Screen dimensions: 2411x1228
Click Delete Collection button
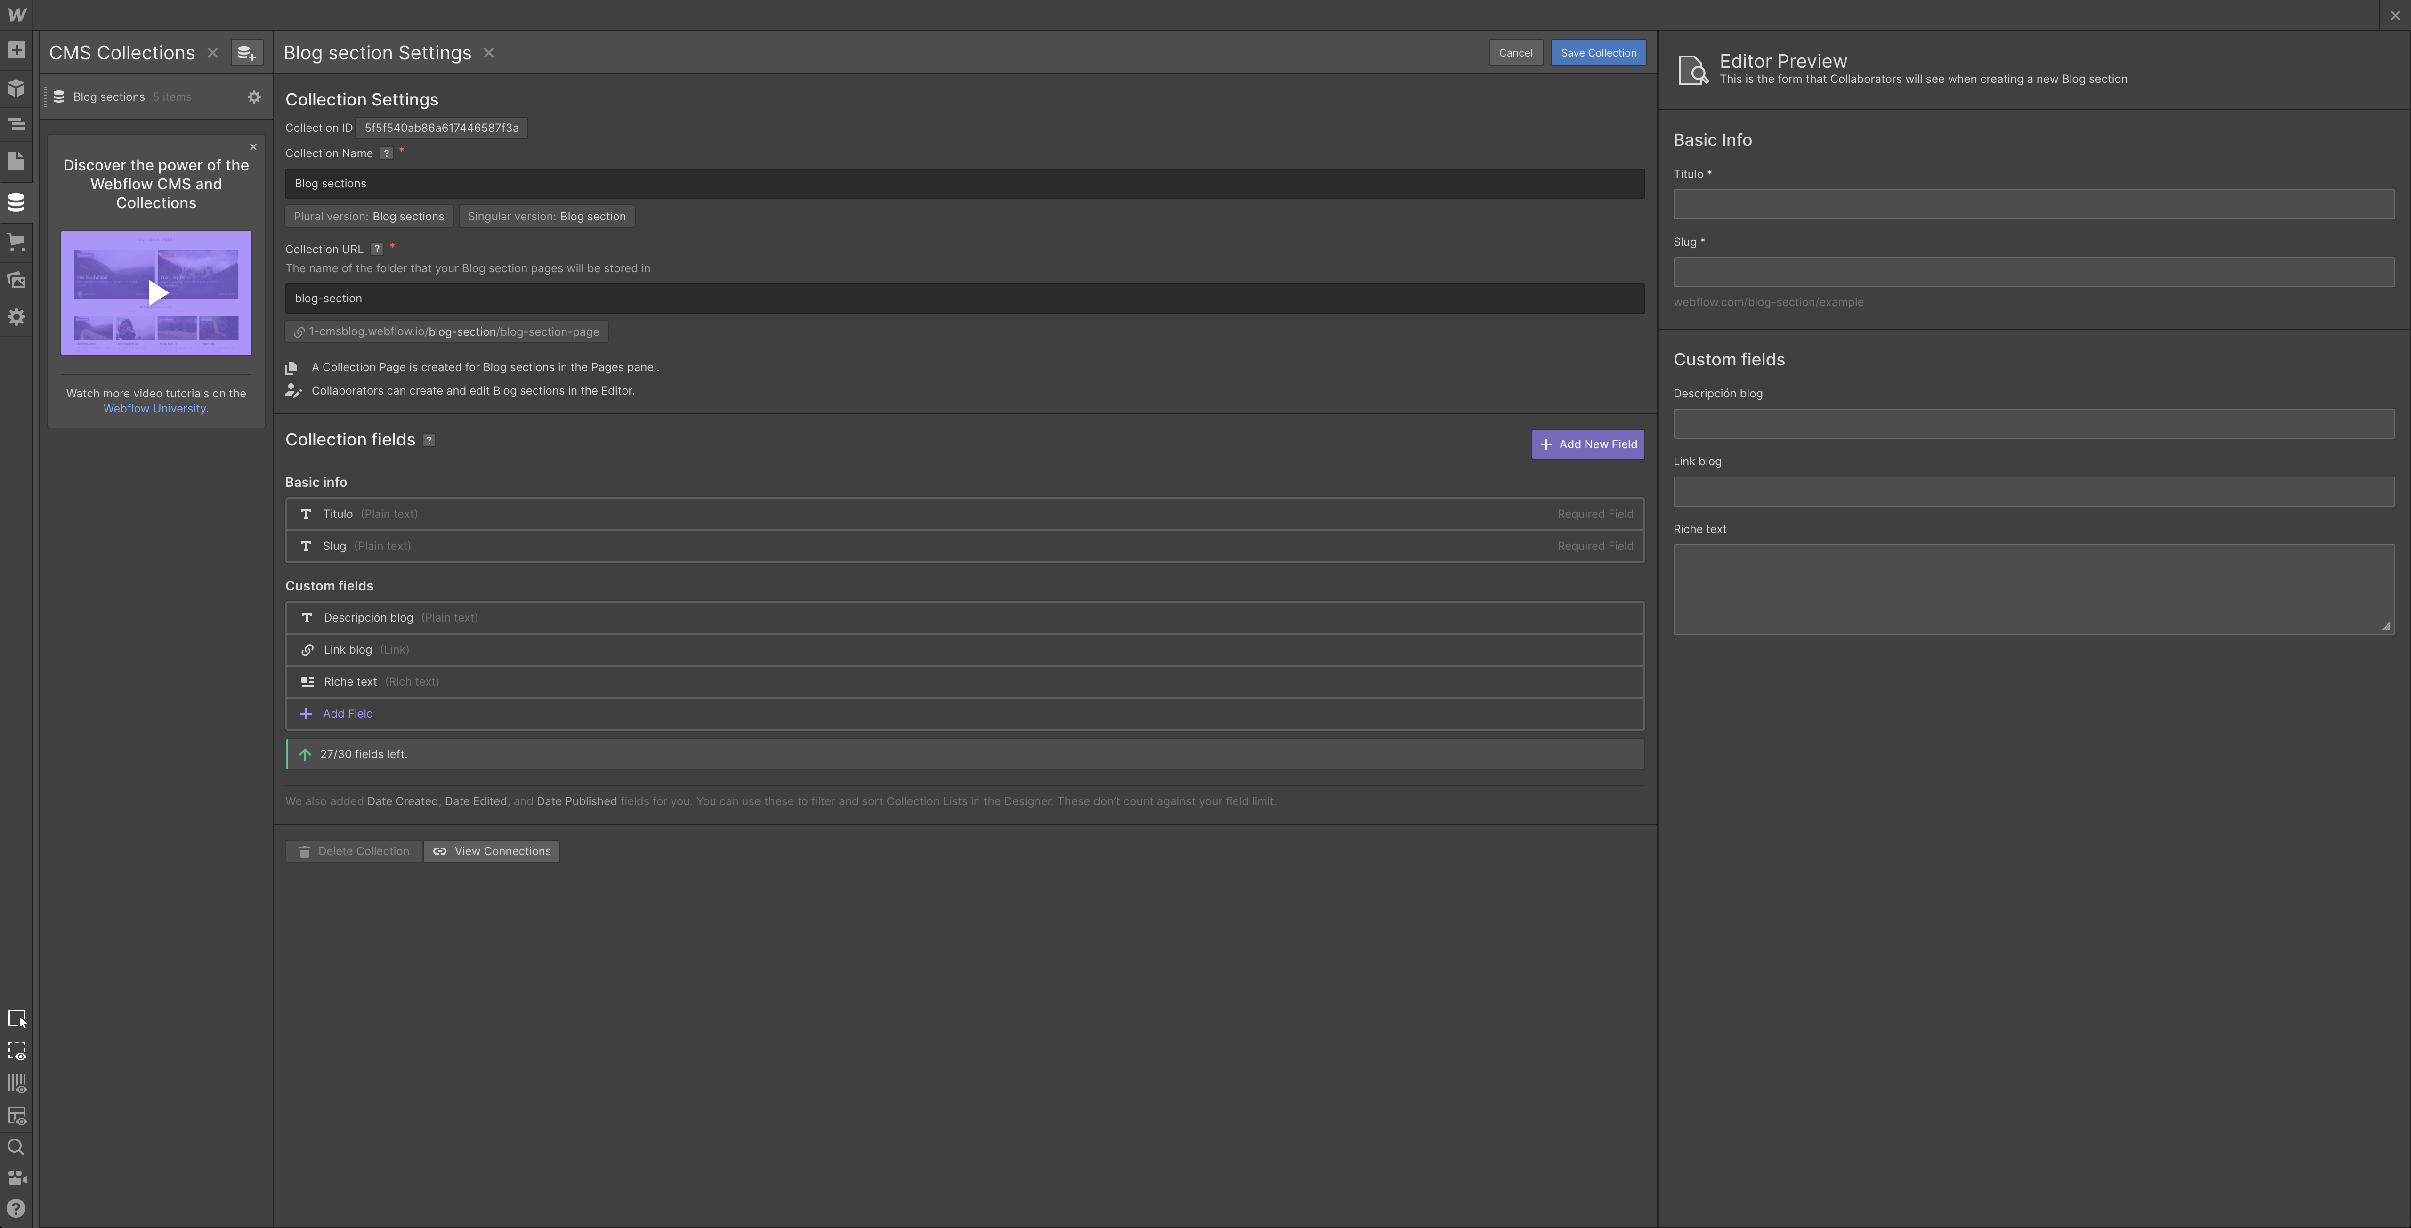(x=354, y=852)
